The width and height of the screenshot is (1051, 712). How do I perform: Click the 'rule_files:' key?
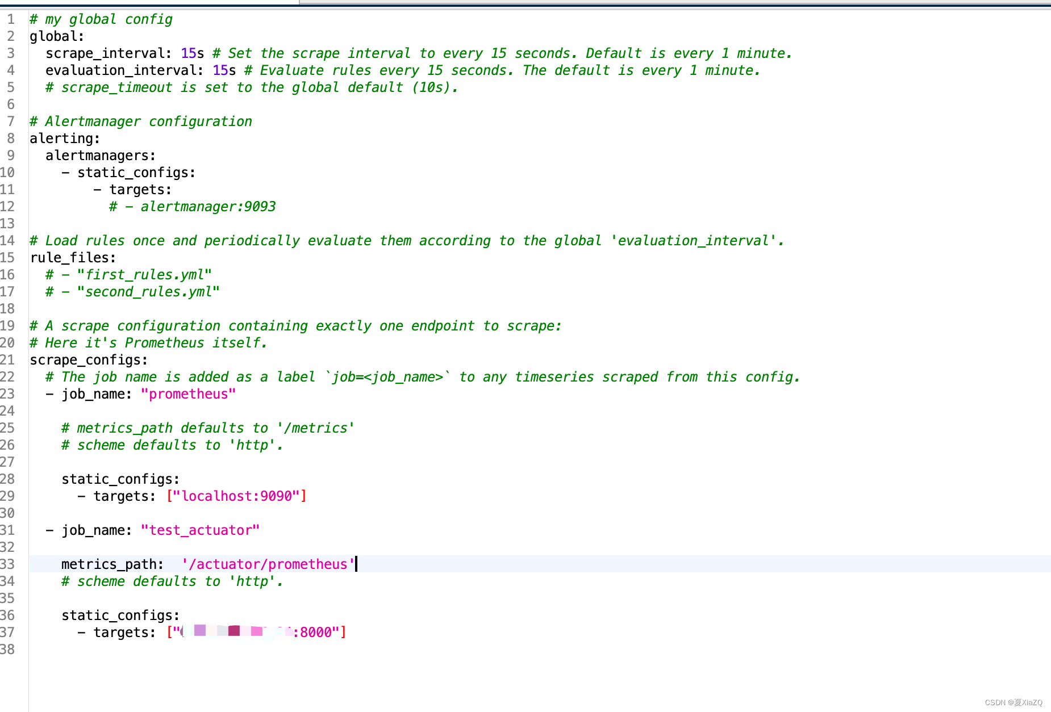(73, 258)
